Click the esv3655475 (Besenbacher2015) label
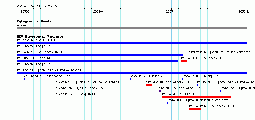Image resolution: width=255 pixels, height=120 pixels. click(x=48, y=76)
